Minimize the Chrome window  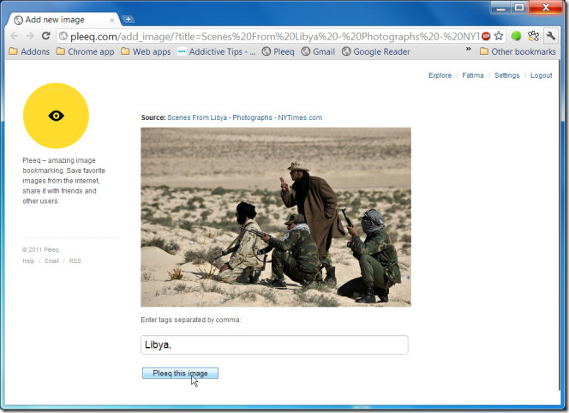click(500, 7)
